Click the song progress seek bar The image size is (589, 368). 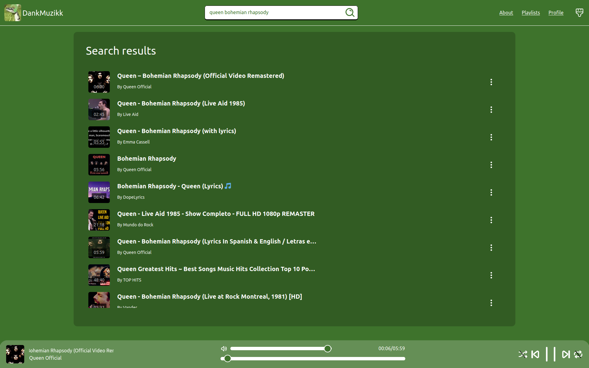coord(313,358)
